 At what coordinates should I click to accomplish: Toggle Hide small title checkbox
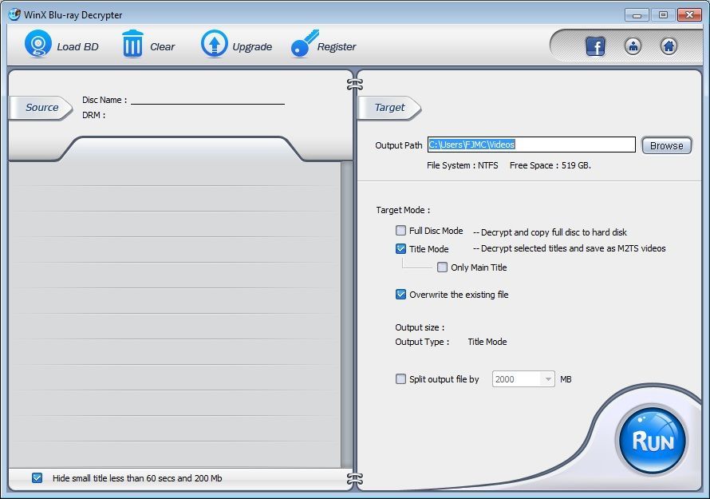(x=37, y=477)
